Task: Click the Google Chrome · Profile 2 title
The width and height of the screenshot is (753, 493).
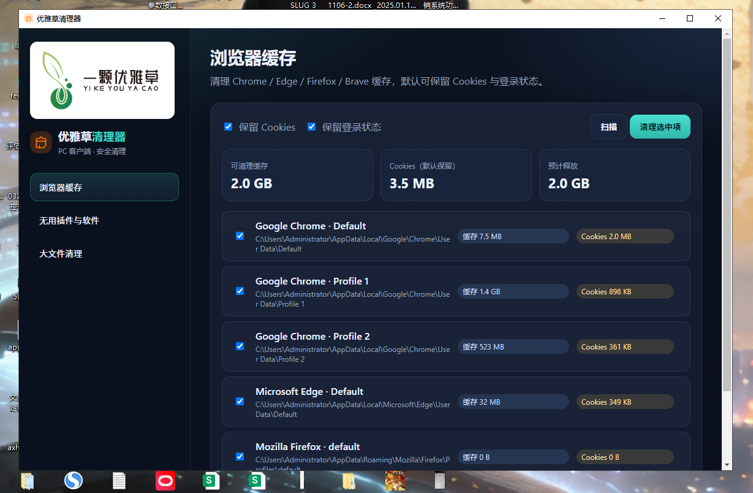Action: point(312,337)
